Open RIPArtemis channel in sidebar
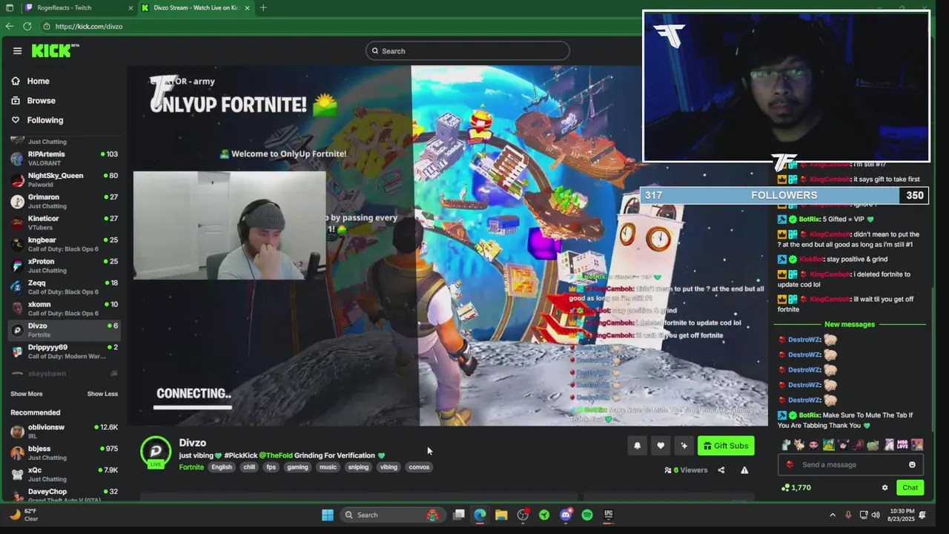This screenshot has height=534, width=949. tap(65, 158)
